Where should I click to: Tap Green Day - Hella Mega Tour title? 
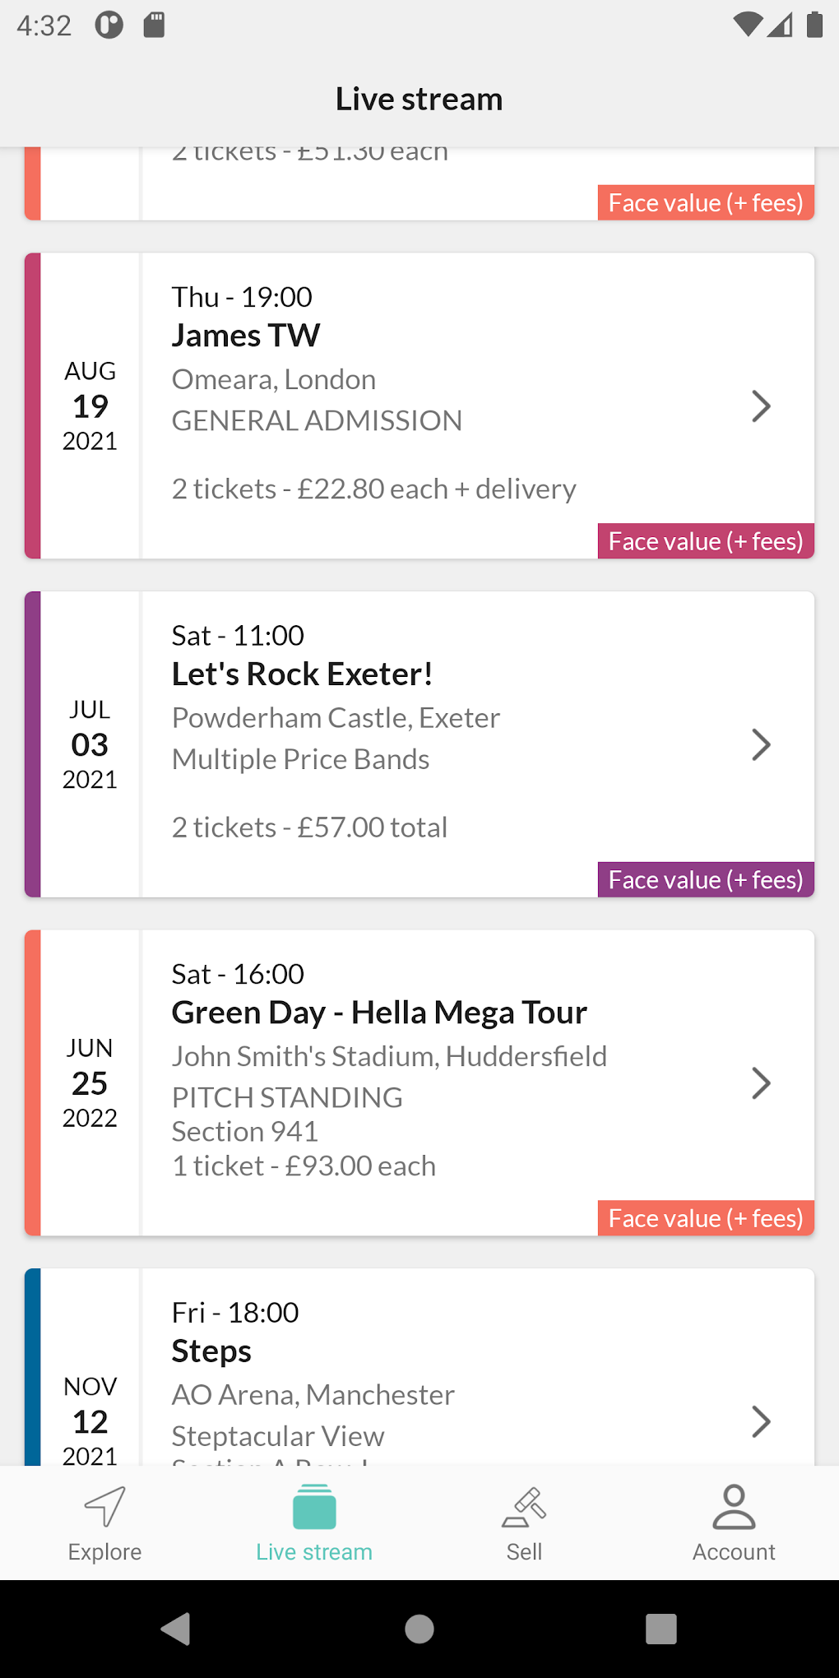pyautogui.click(x=379, y=1013)
